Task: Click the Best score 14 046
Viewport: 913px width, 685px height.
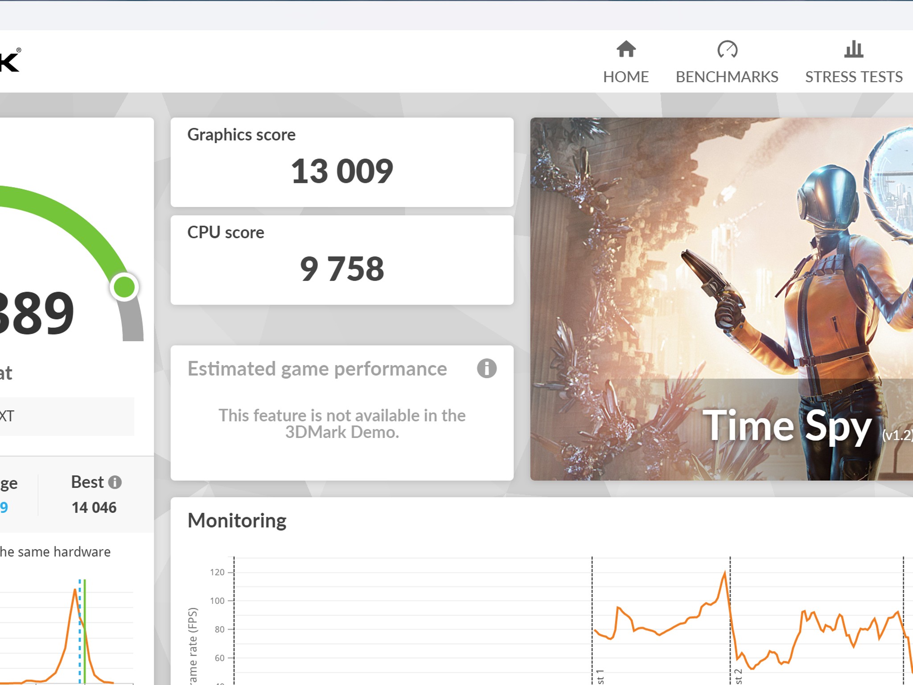Action: point(94,508)
